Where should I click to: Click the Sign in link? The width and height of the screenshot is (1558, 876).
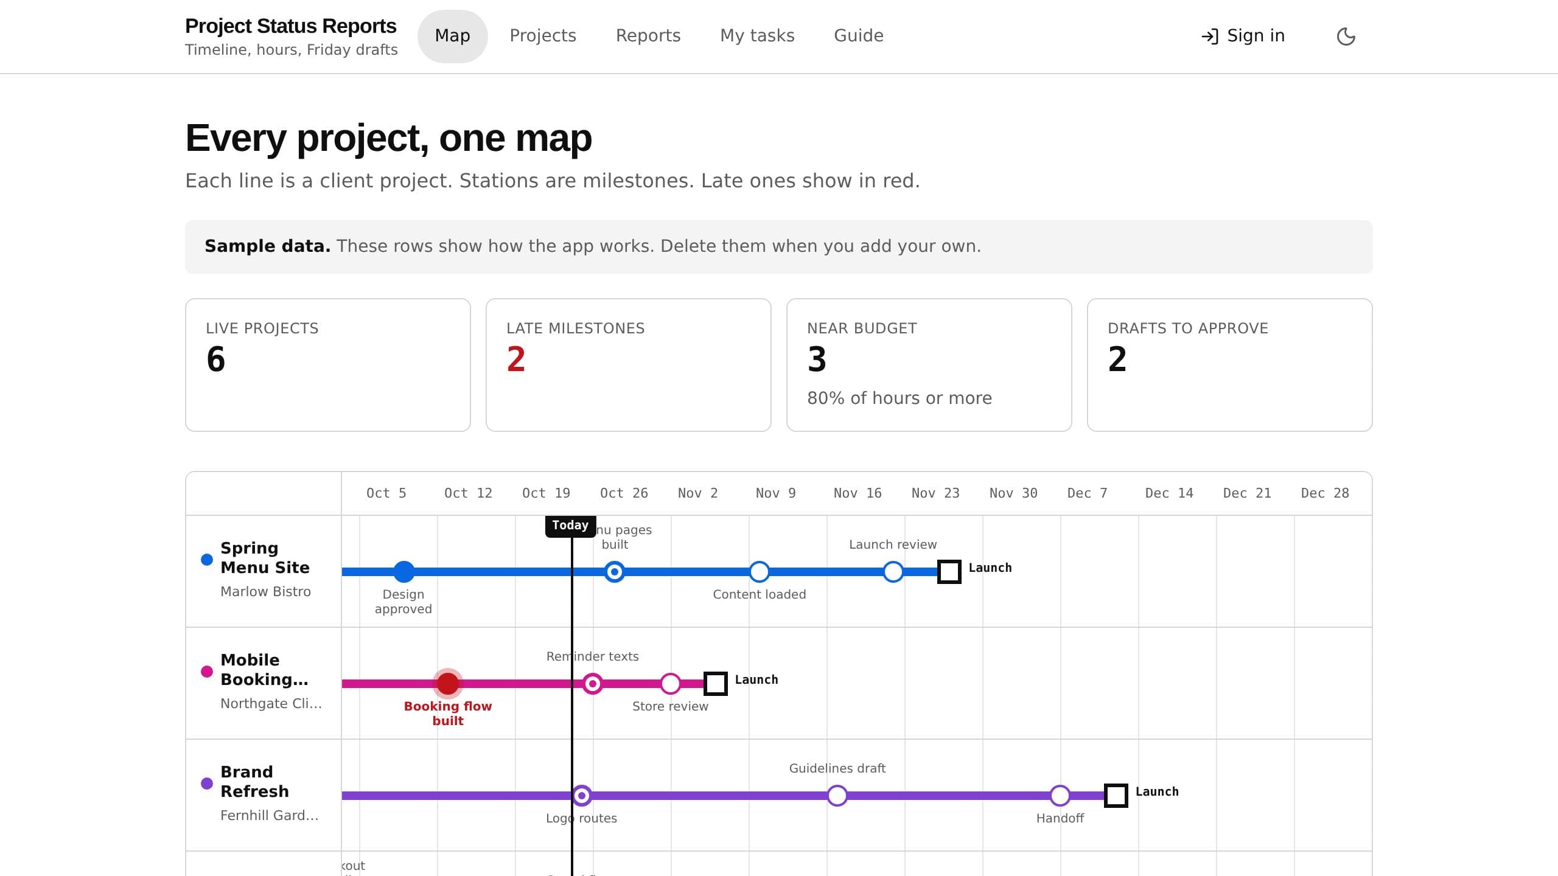(x=1243, y=36)
